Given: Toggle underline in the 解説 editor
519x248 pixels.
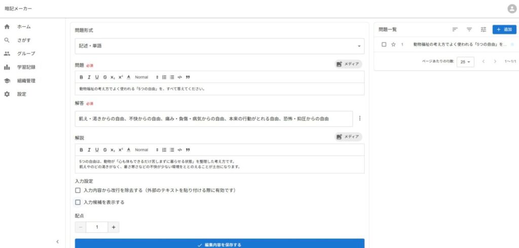Looking at the screenshot, I should 97,150.
